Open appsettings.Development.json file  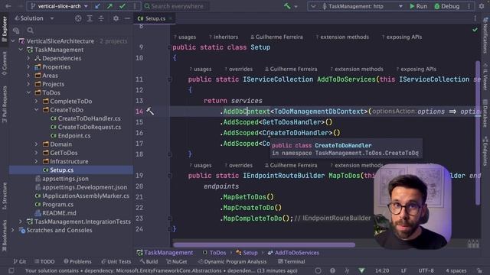coord(81,187)
